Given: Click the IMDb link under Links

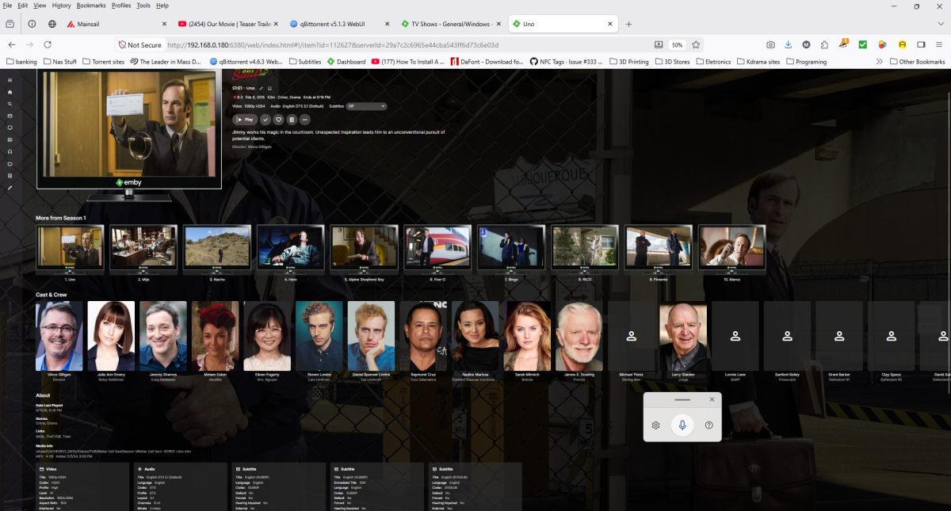Looking at the screenshot, I should click(40, 437).
